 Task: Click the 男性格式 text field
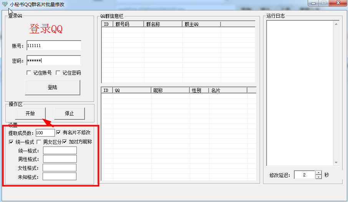[60, 159]
